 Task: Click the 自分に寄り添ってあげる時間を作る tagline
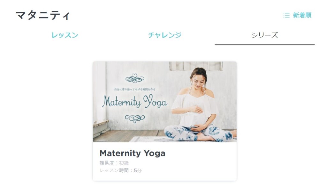pyautogui.click(x=135, y=90)
